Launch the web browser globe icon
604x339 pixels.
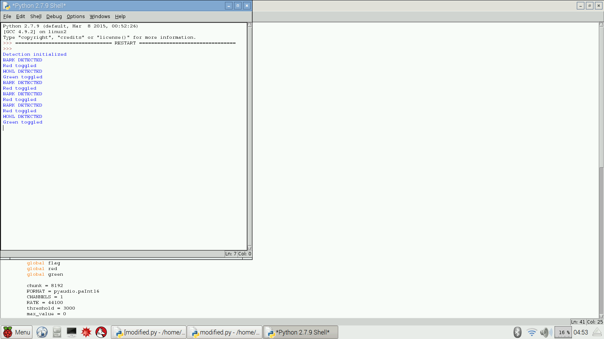tap(42, 332)
